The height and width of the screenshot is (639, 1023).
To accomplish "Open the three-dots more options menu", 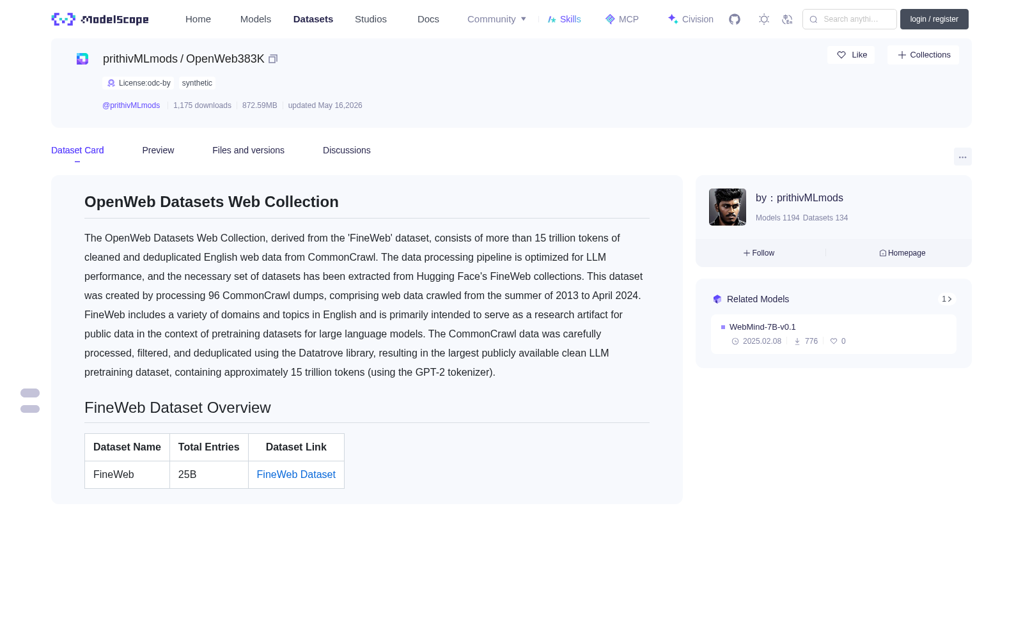I will [x=963, y=157].
